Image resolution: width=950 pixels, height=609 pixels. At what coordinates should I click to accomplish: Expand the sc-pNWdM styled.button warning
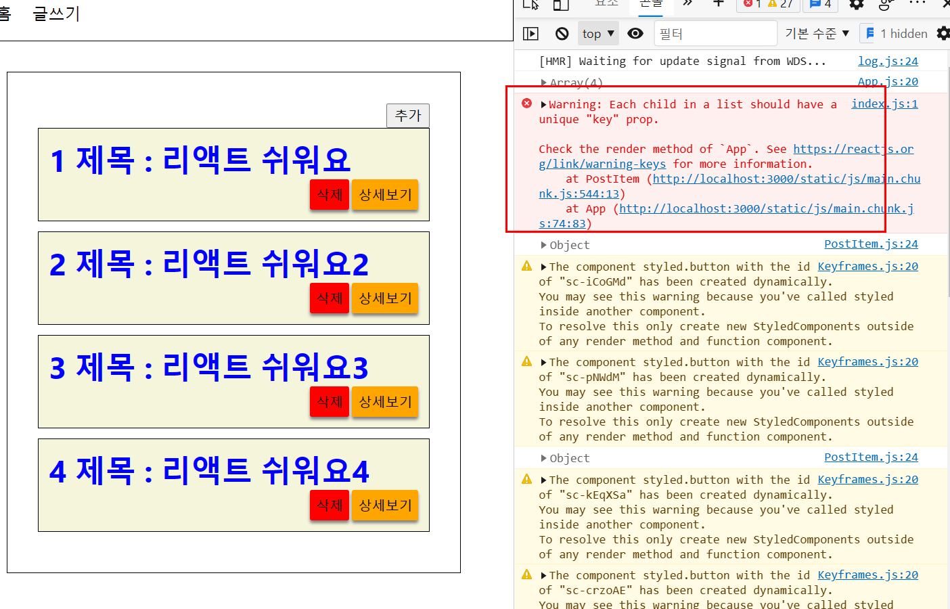pyautogui.click(x=543, y=362)
